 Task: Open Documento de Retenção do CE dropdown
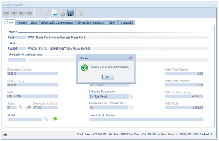pyautogui.click(x=131, y=107)
